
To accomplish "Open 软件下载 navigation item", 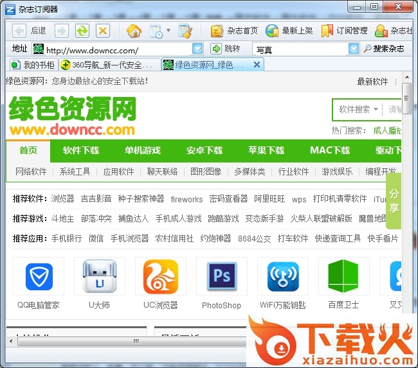I will coord(81,150).
